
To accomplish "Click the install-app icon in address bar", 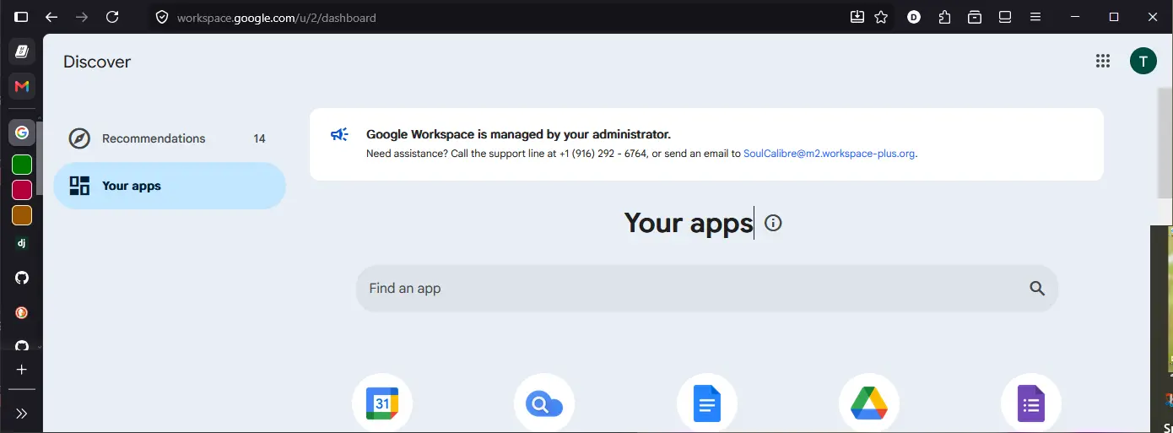I will [x=857, y=17].
